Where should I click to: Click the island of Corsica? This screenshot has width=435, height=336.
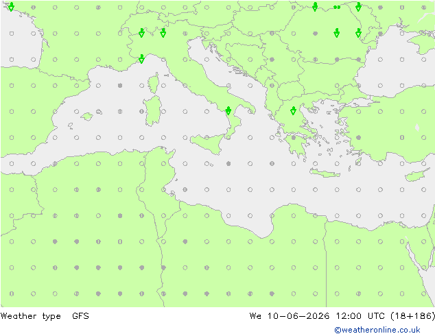pyautogui.click(x=154, y=83)
